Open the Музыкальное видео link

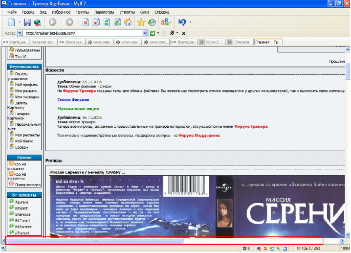tap(78, 109)
